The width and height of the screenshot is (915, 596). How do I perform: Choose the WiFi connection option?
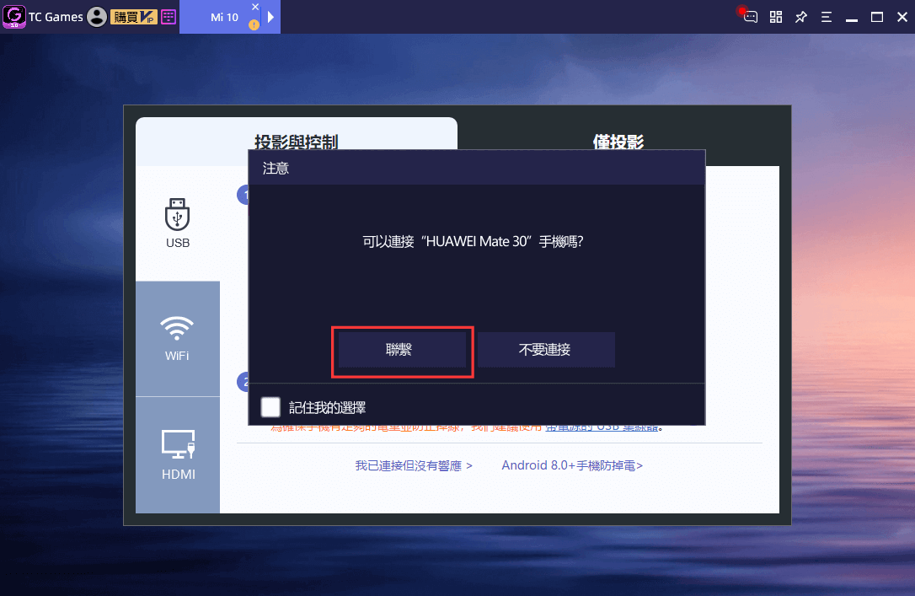click(x=178, y=339)
